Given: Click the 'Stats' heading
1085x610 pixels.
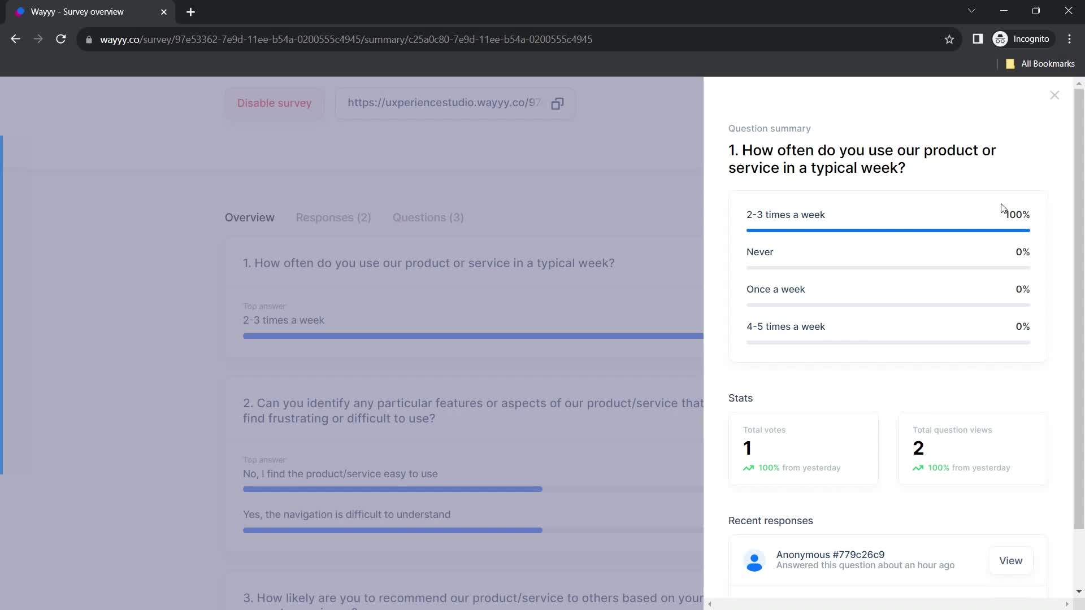Looking at the screenshot, I should 740,398.
